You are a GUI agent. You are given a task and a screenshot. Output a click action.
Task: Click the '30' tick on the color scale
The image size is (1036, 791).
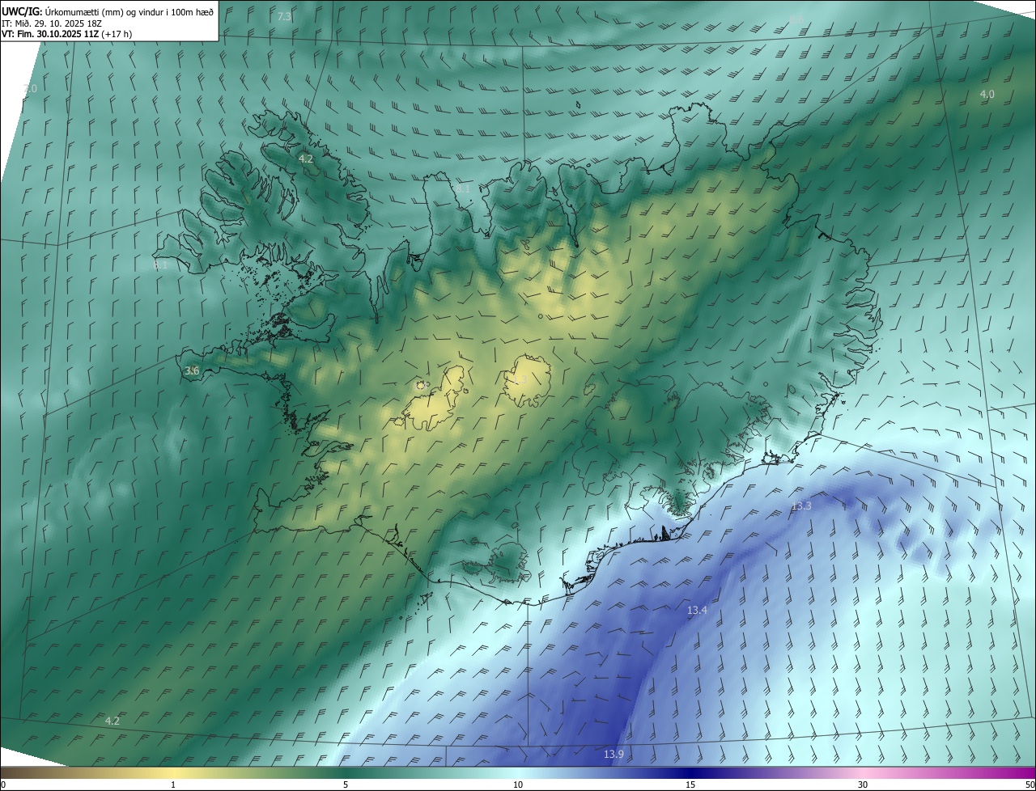(863, 785)
